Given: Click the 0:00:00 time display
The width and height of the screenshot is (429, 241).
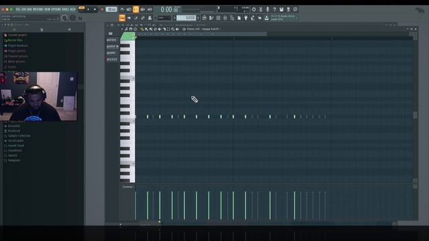Looking at the screenshot, I should (x=170, y=9).
